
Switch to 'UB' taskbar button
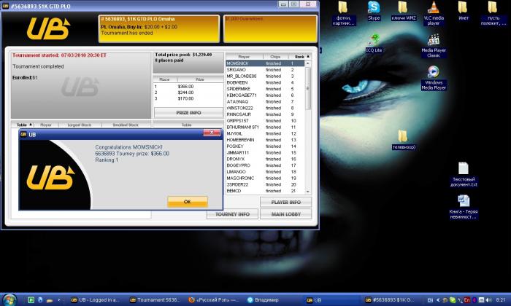pyautogui.click(x=332, y=300)
